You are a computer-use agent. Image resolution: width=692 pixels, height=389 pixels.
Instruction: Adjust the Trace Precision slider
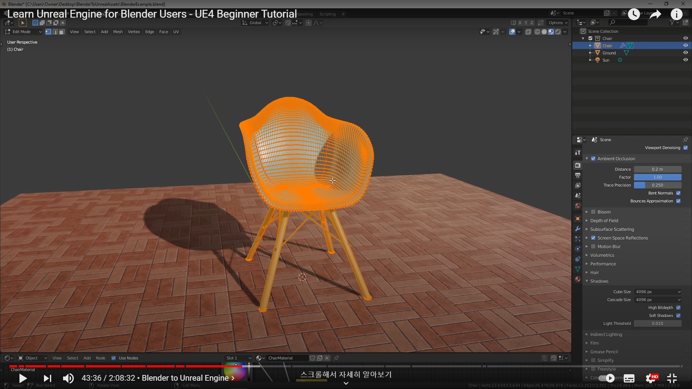click(657, 185)
